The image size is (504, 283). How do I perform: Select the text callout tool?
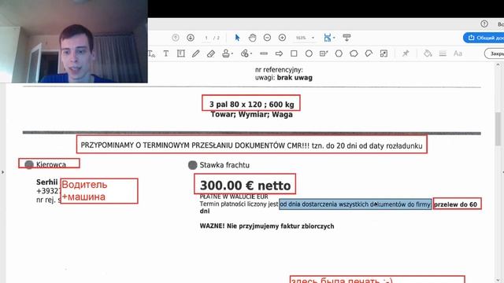pos(324,53)
